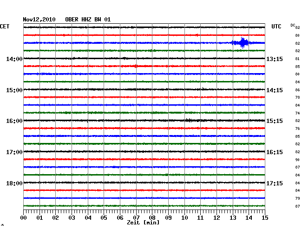Click minute tick label 01
This screenshot has width=302, height=230.
(39, 217)
